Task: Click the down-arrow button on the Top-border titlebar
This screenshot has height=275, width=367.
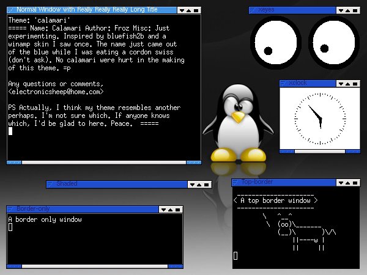Action: 341,183
